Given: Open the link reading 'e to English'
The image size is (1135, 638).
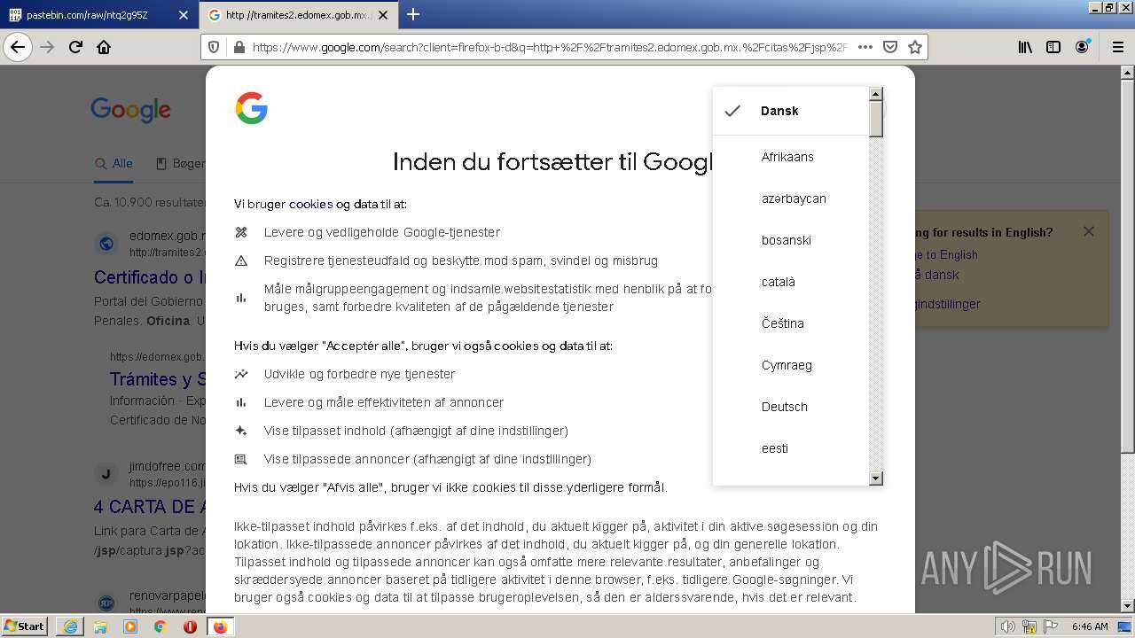Looking at the screenshot, I should 946,254.
